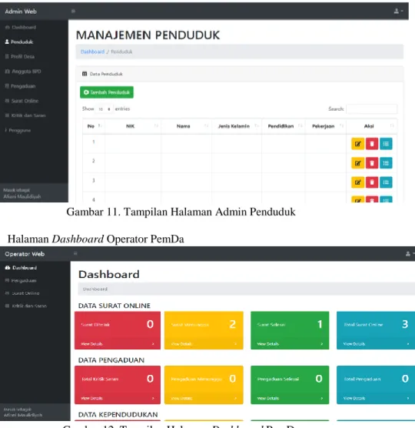This screenshot has width=415, height=428.
Task: Toggle the Operator Web sidebar hamburger icon
Action: coord(75,253)
